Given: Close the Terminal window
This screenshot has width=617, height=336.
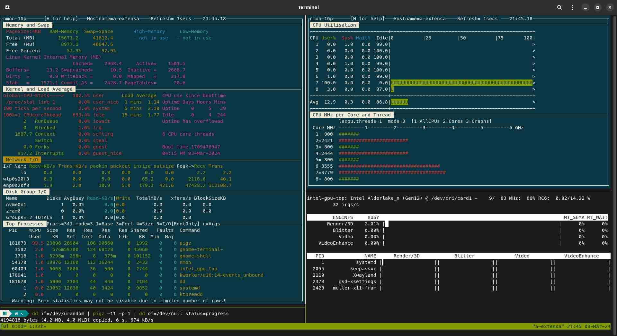Looking at the screenshot, I should coord(610,7).
